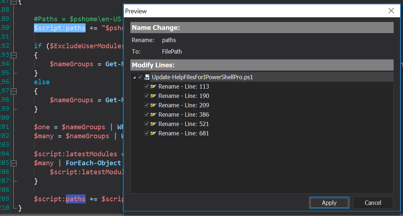Uncheck the Rename - Line: 113 checkbox
Screen dimensions: 403x216
147,87
